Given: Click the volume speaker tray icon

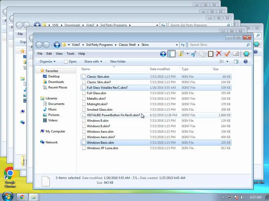Looking at the screenshot, I should coord(242,197).
